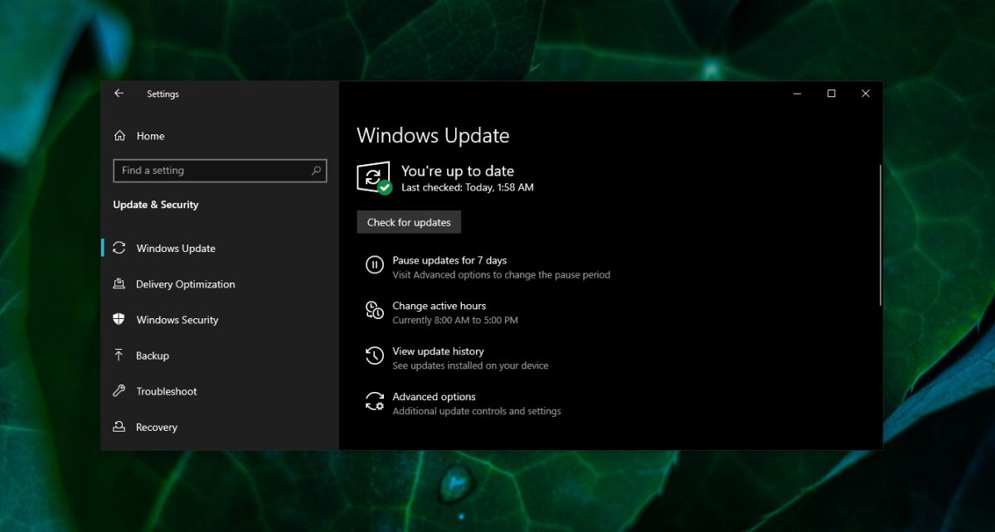Focus the Find a setting search box
This screenshot has height=532, width=995.
220,171
